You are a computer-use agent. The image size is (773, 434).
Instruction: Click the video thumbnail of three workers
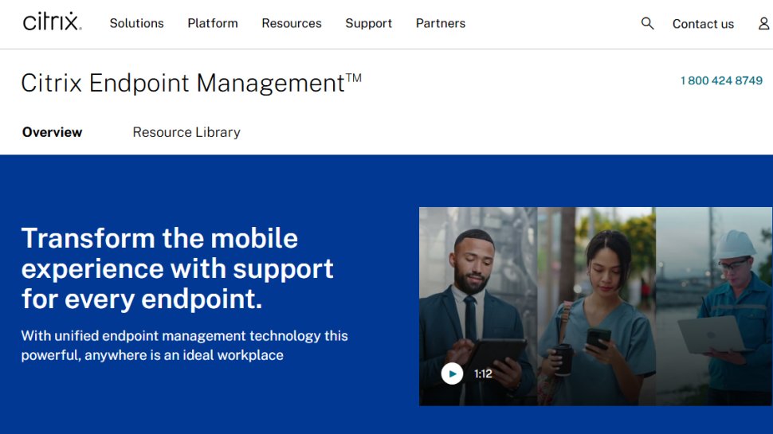[x=595, y=307]
